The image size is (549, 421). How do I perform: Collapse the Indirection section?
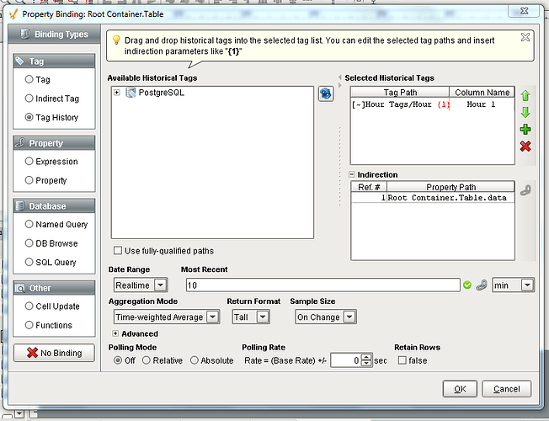352,174
